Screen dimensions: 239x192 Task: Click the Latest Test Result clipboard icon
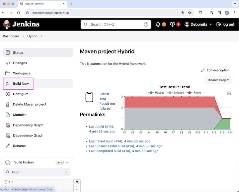89,97
